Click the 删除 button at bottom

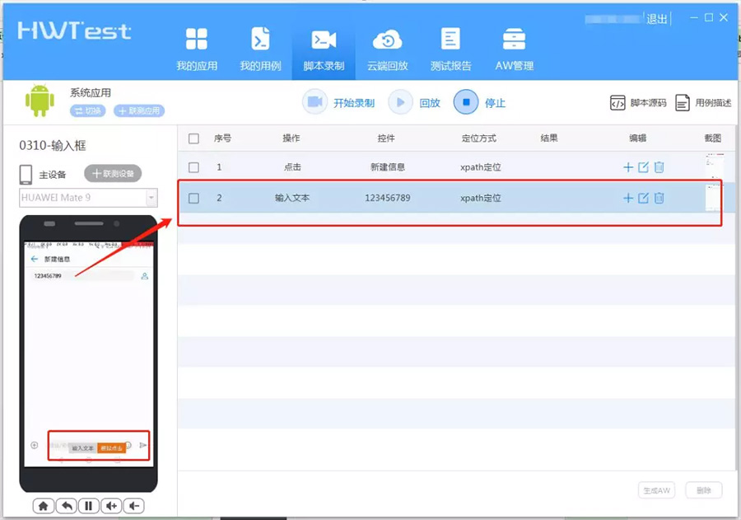(704, 490)
